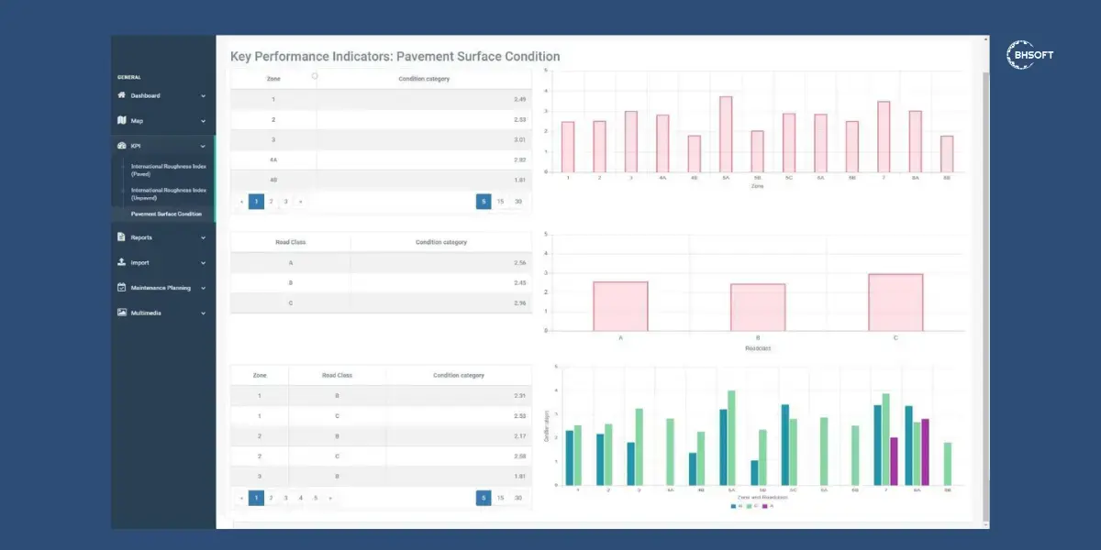This screenshot has width=1101, height=550.
Task: Expand the Maintenance Planning chevron
Action: (x=204, y=288)
